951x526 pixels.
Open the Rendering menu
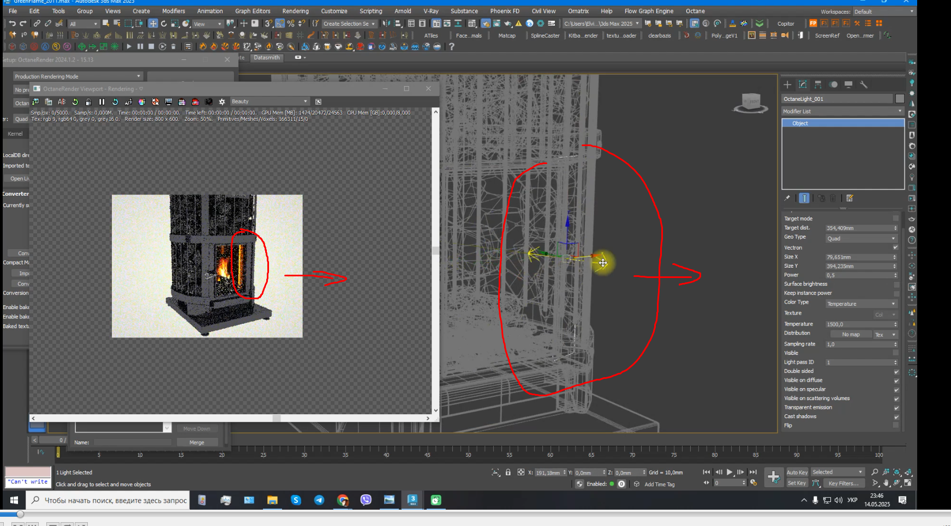(x=295, y=11)
